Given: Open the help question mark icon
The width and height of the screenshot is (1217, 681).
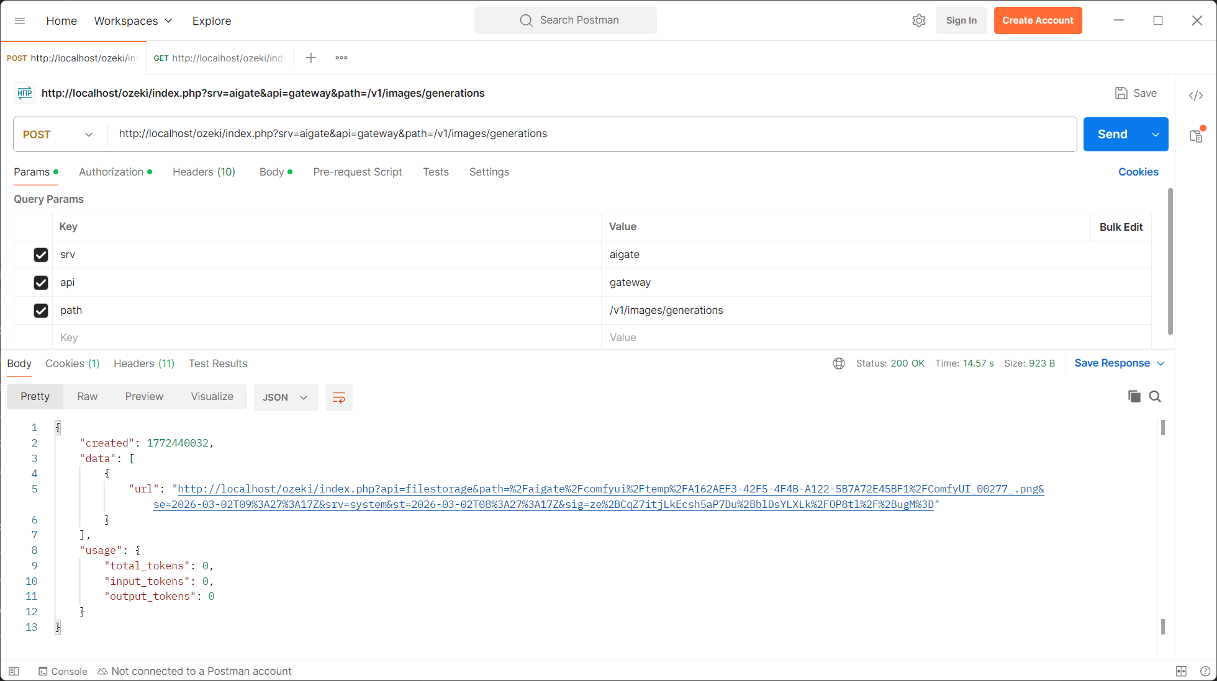Looking at the screenshot, I should coord(1205,671).
